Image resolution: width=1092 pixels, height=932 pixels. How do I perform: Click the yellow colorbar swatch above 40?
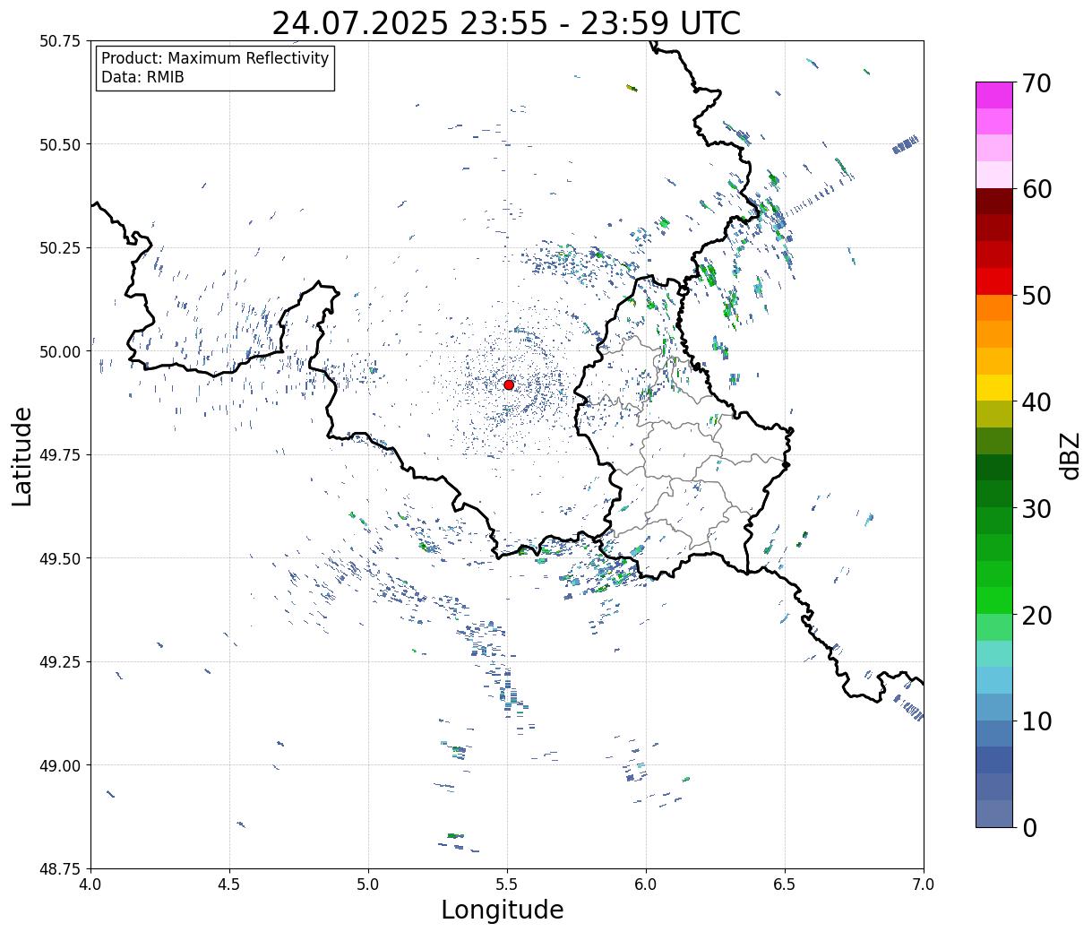pyautogui.click(x=994, y=387)
